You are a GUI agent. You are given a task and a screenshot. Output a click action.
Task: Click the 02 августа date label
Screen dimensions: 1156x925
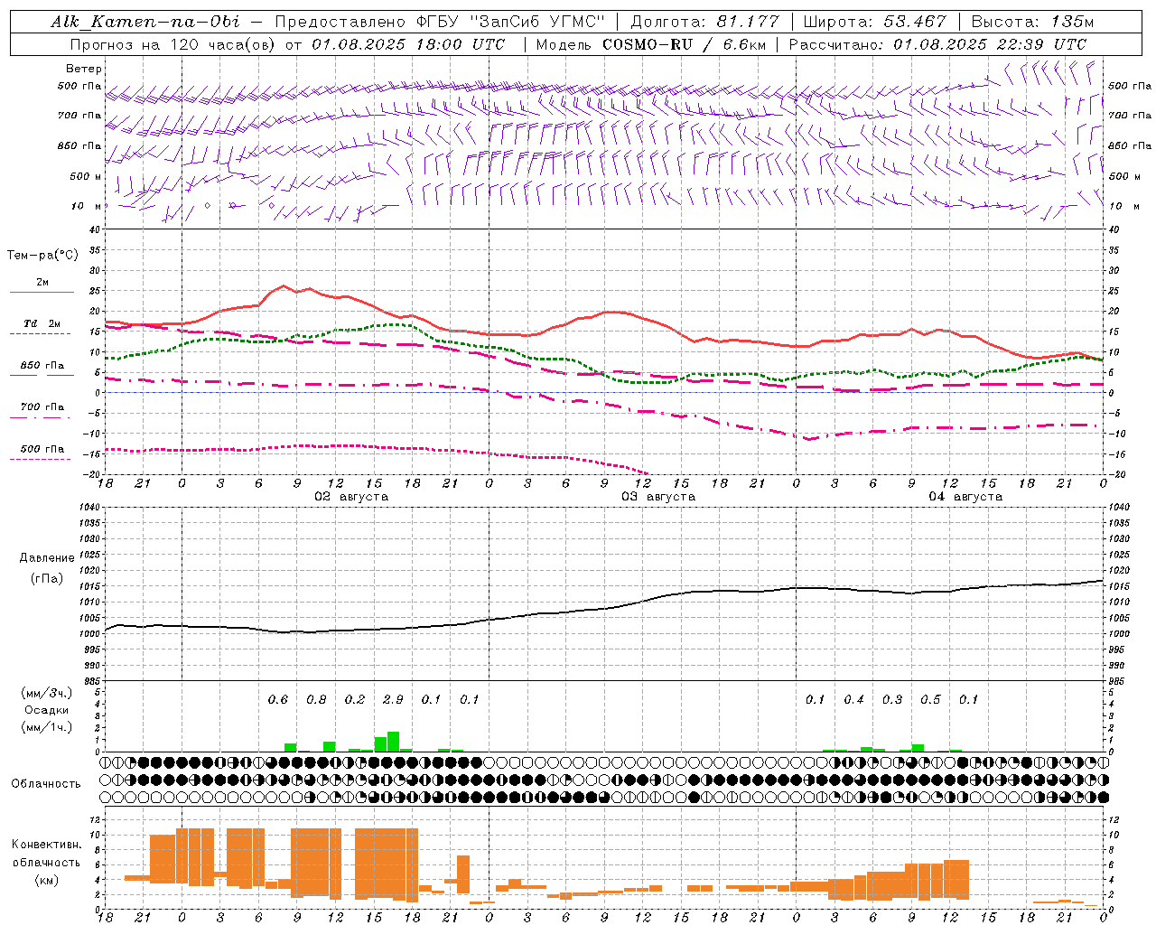pos(351,497)
